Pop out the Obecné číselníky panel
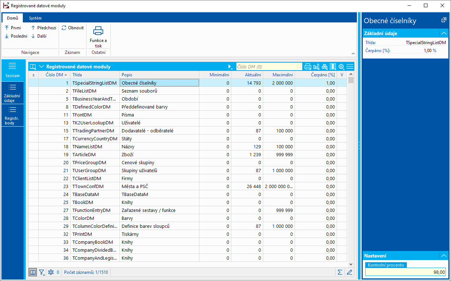Viewport: 451px width, 281px height. 444,20
